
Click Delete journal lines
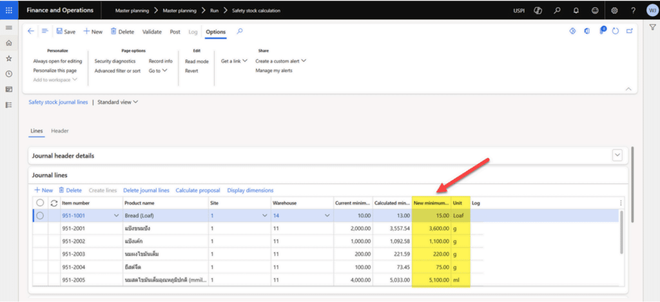(146, 190)
